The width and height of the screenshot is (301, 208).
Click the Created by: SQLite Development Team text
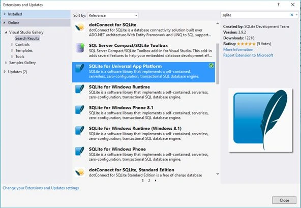coord(256,26)
